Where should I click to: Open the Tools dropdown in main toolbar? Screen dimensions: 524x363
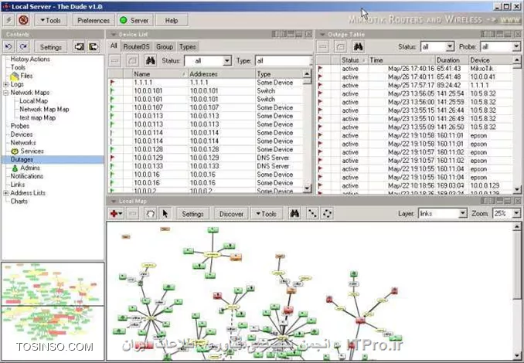(x=51, y=20)
